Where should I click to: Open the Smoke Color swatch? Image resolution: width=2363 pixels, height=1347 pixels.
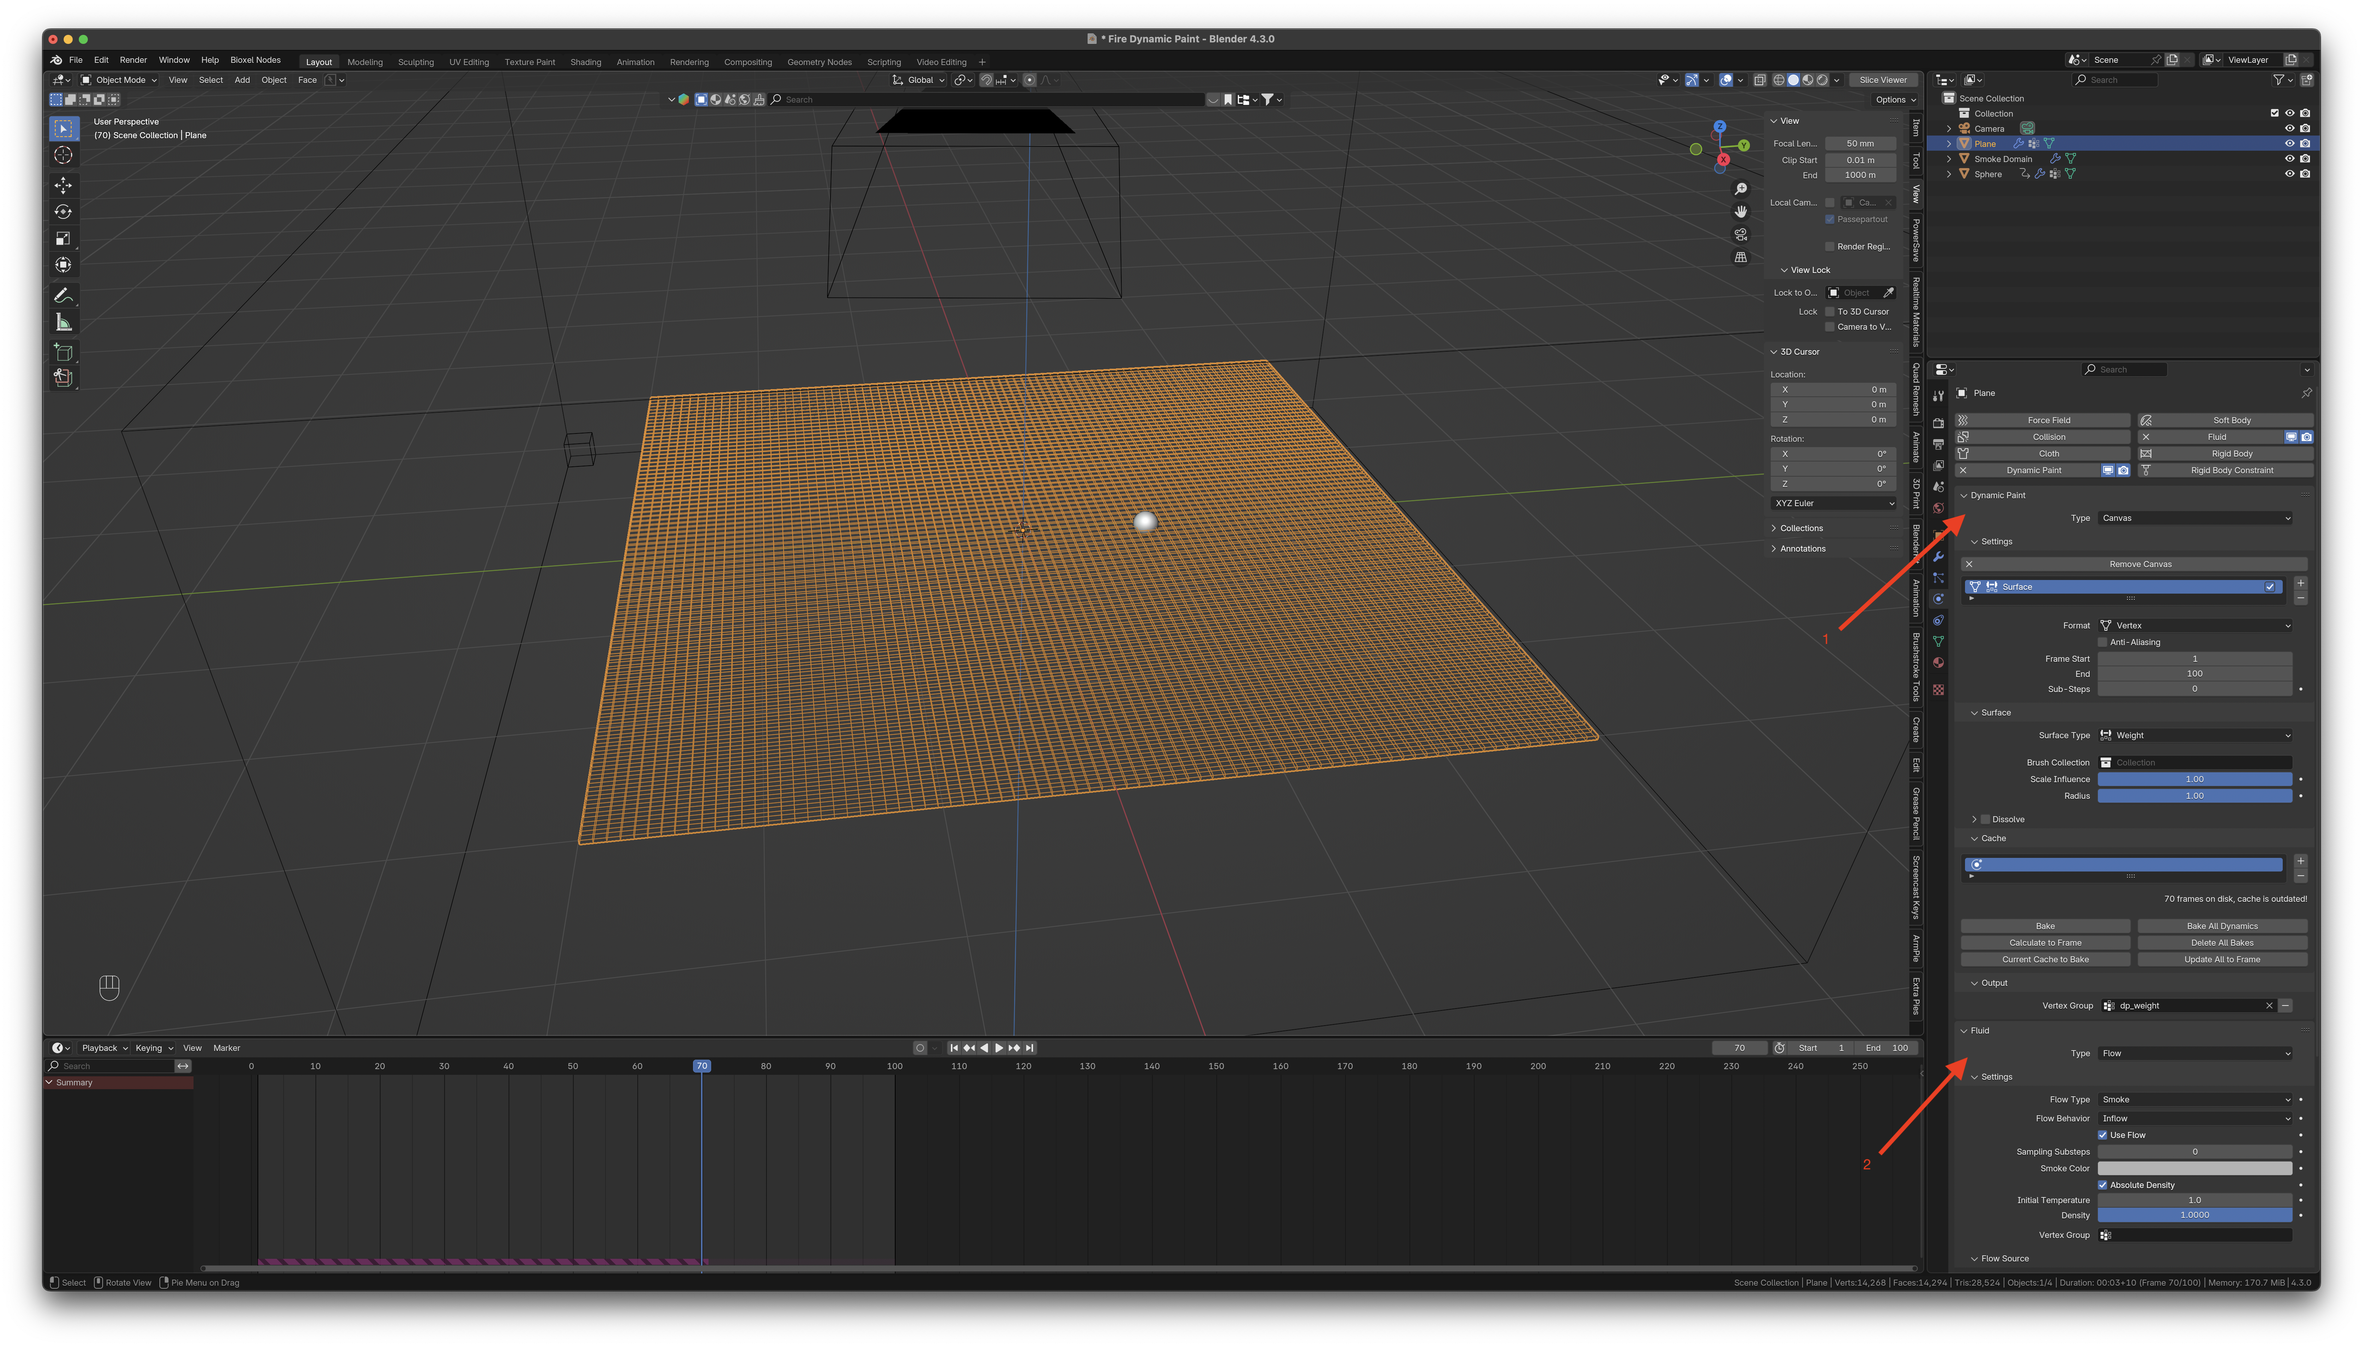click(2194, 1168)
